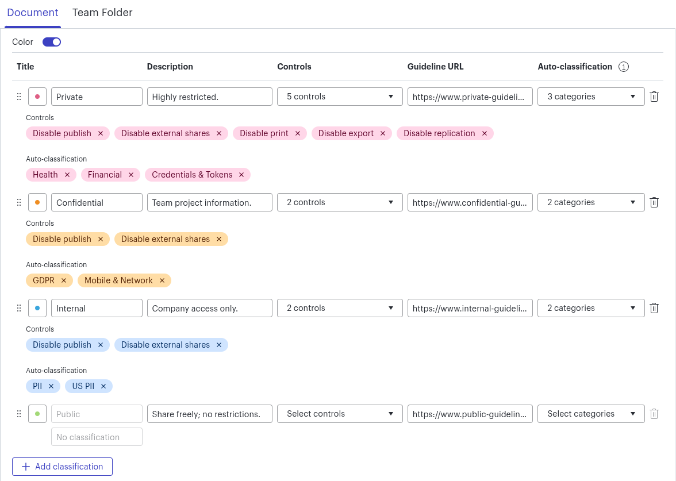
Task: Click the Public row's trash icon
Action: click(654, 414)
